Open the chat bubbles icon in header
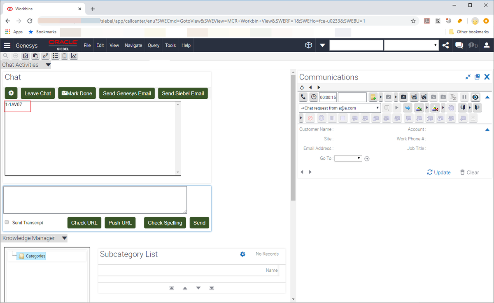494x303 pixels. pos(459,45)
